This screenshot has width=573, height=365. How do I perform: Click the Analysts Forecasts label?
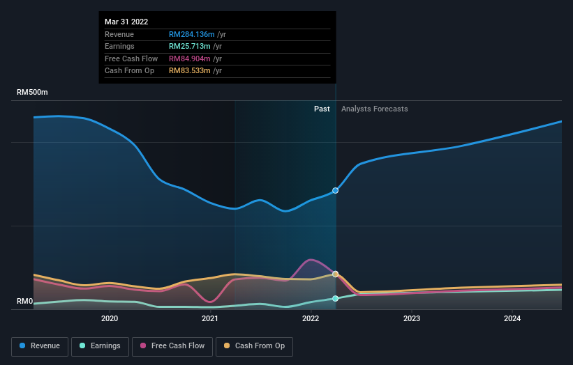pos(375,109)
